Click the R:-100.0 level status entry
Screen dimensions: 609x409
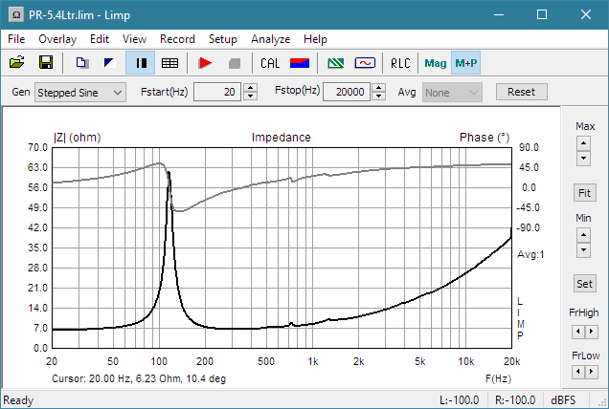point(515,400)
